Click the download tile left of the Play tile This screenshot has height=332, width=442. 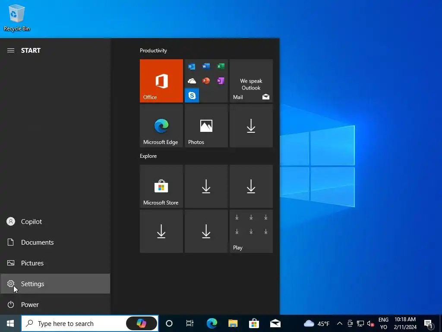click(206, 231)
